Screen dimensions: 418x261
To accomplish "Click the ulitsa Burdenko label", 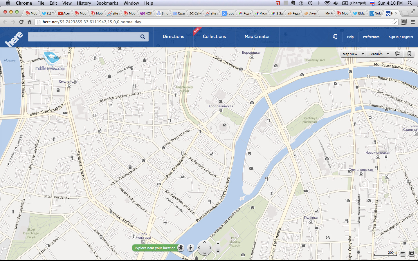I will [57, 197].
